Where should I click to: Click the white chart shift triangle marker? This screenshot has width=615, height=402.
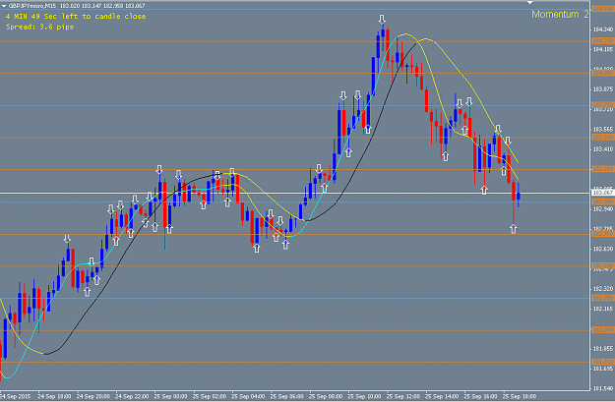530,3
